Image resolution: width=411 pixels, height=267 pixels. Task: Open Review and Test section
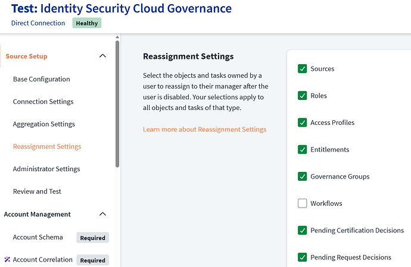37,191
